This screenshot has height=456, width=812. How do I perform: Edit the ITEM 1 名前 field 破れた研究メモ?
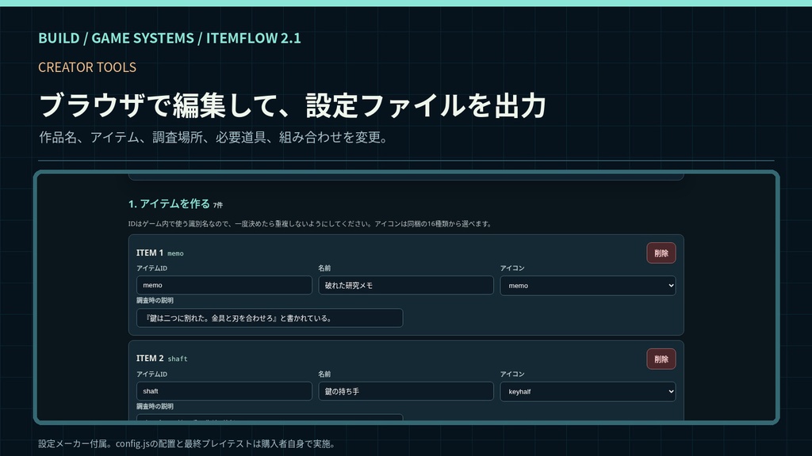(x=406, y=285)
